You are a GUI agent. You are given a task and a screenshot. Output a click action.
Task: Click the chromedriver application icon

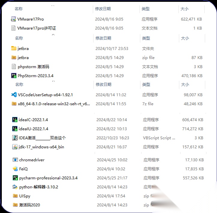click(x=15, y=160)
